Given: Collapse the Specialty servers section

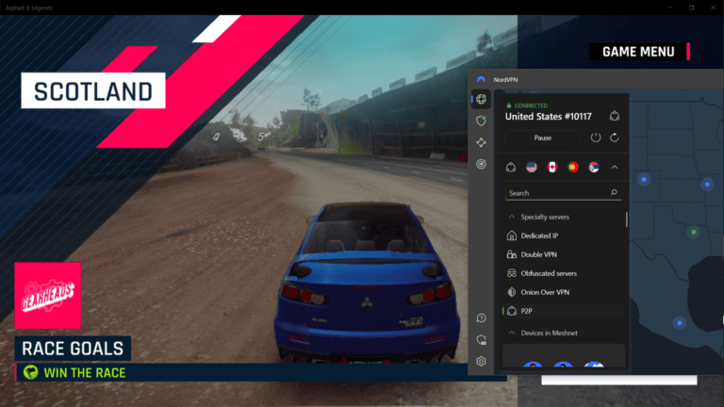Looking at the screenshot, I should 512,217.
